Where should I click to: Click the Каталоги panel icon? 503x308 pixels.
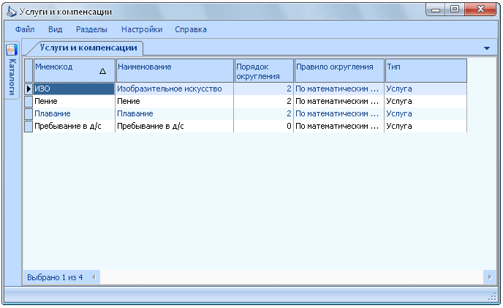point(12,50)
